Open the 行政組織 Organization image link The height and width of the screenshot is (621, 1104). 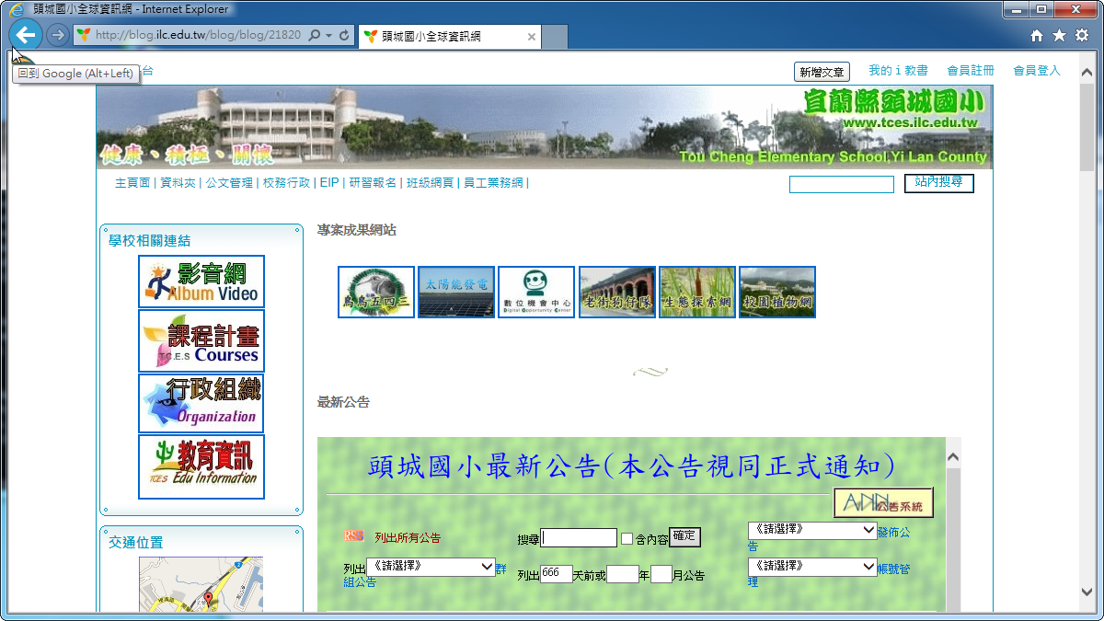pyautogui.click(x=201, y=403)
